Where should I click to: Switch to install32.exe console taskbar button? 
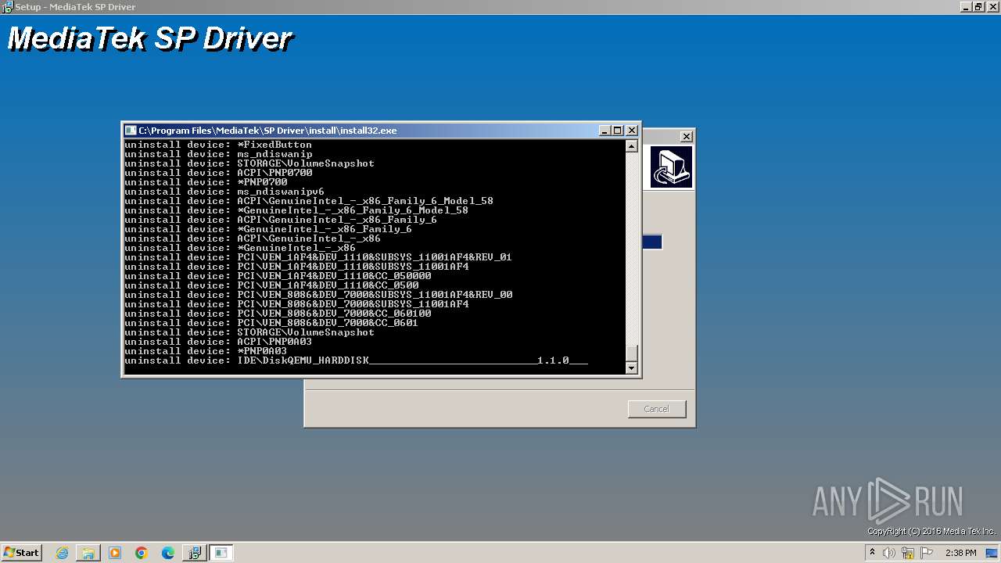[221, 553]
